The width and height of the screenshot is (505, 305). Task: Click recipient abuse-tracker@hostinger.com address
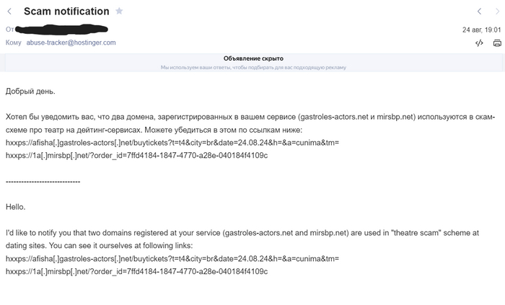pyautogui.click(x=71, y=43)
